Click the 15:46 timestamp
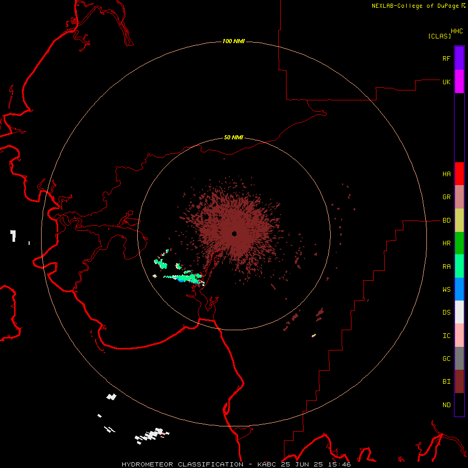Image resolution: width=468 pixels, height=468 pixels. (x=339, y=464)
